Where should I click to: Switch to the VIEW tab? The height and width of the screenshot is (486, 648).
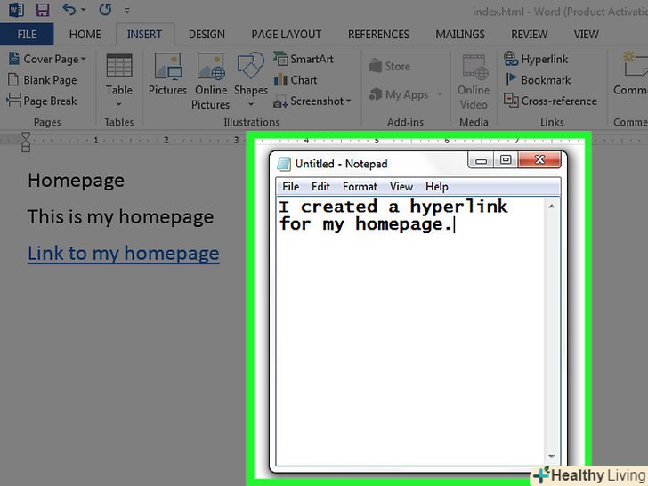(x=586, y=35)
